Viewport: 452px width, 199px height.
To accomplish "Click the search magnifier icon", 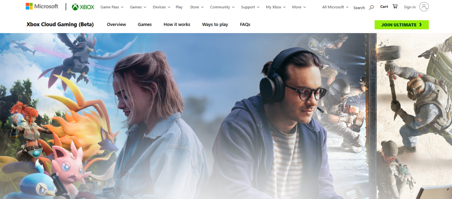I will pos(371,7).
